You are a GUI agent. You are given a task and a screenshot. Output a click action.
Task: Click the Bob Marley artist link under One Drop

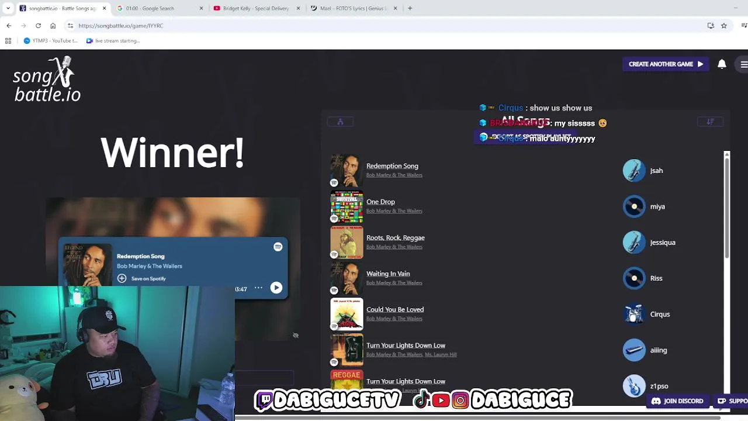394,211
